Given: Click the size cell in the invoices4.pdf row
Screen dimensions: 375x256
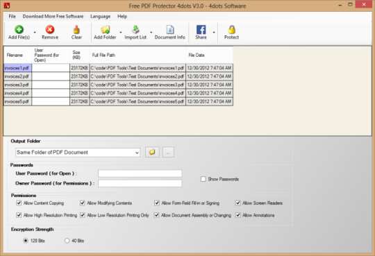Looking at the screenshot, I should 80,93.
